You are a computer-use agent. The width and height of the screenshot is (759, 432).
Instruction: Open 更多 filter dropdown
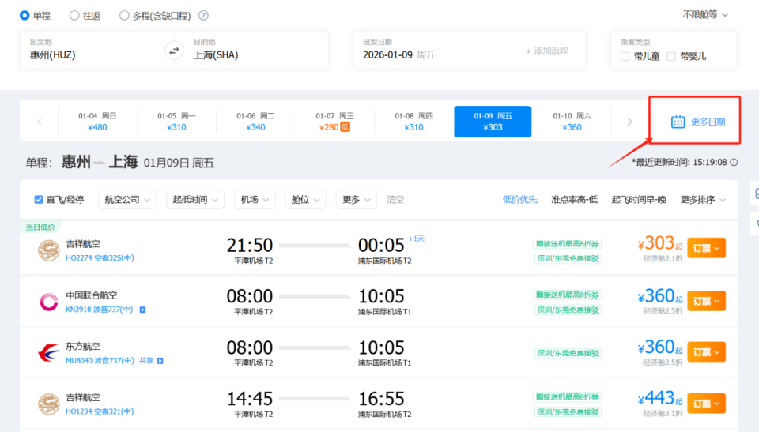pos(357,199)
